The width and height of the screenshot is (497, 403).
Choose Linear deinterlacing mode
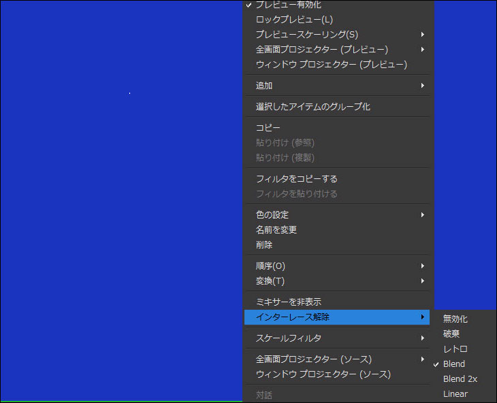click(455, 394)
